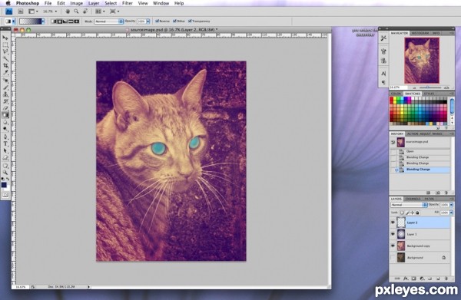
Task: Select the Zoom tool in toolbox
Action: [5, 173]
